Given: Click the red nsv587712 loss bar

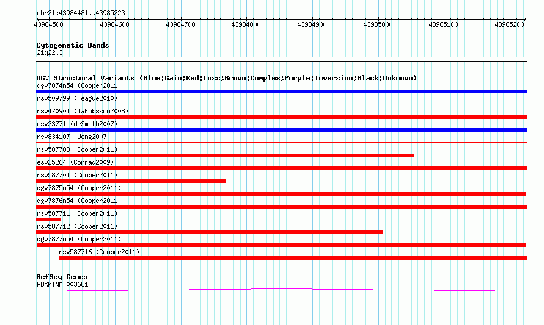Looking at the screenshot, I should pos(210,232).
